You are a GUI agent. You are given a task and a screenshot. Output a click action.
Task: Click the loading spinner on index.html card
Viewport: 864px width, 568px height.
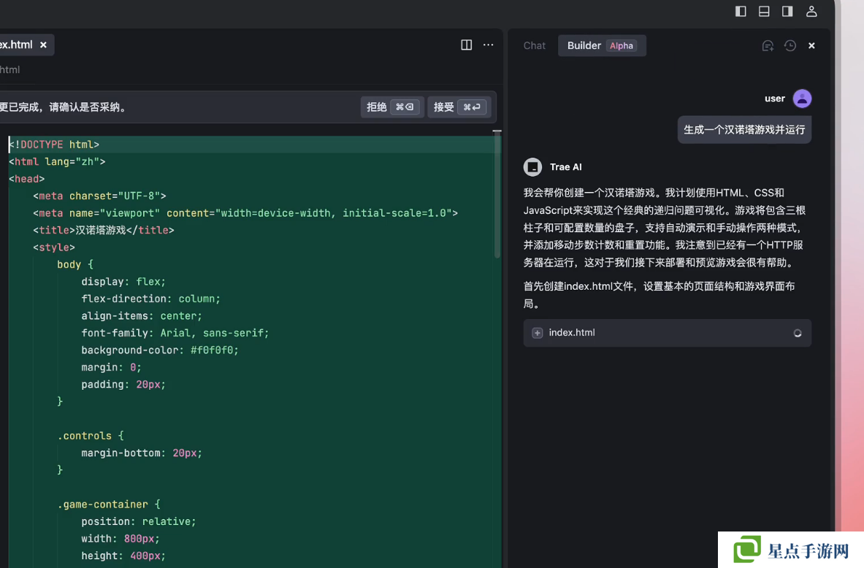click(798, 333)
